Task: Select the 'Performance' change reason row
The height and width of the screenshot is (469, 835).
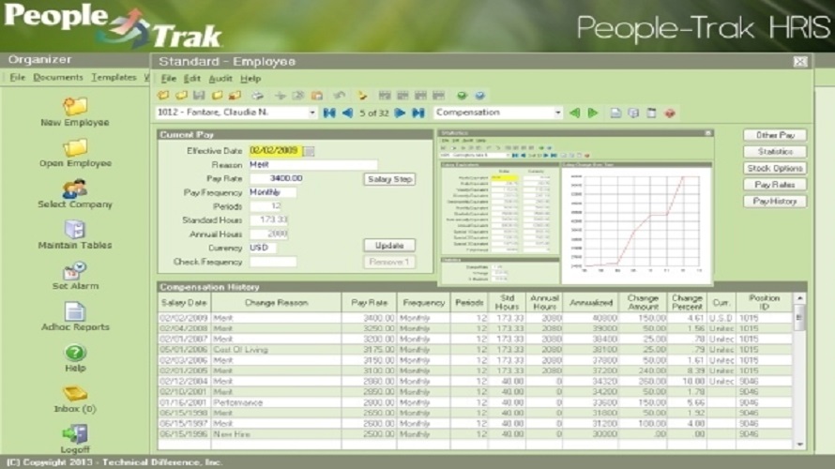Action: (x=475, y=402)
